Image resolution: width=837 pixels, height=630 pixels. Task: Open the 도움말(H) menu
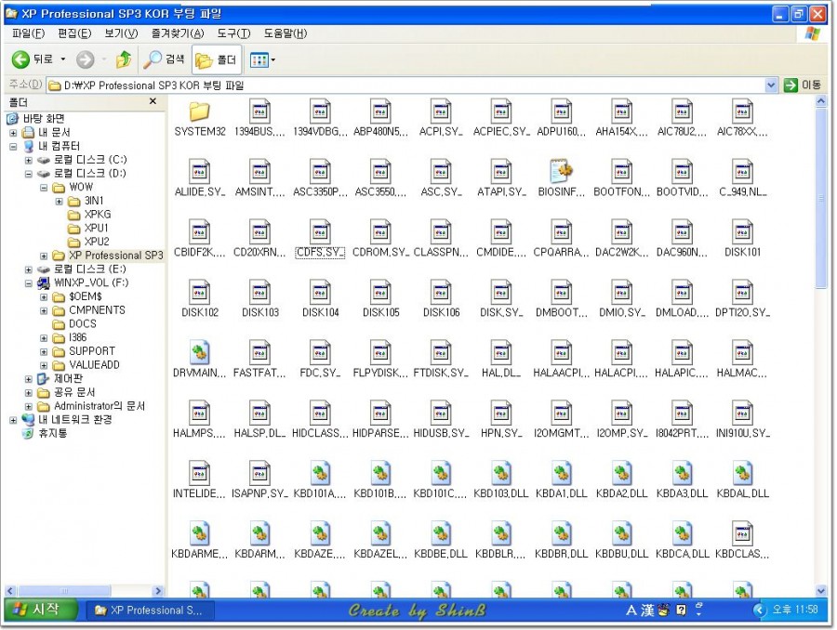(286, 33)
